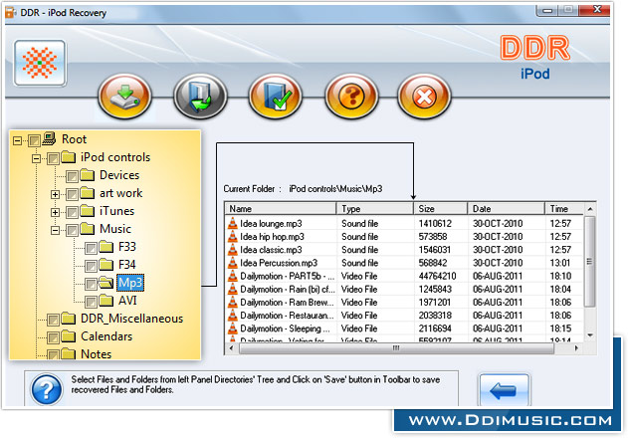Tick the art work folder checkbox
The width and height of the screenshot is (628, 438).
(x=72, y=195)
